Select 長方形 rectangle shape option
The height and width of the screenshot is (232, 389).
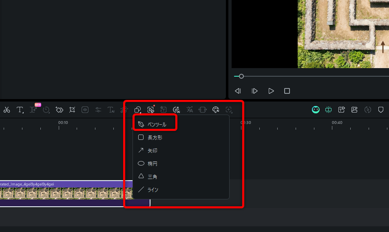tap(155, 137)
